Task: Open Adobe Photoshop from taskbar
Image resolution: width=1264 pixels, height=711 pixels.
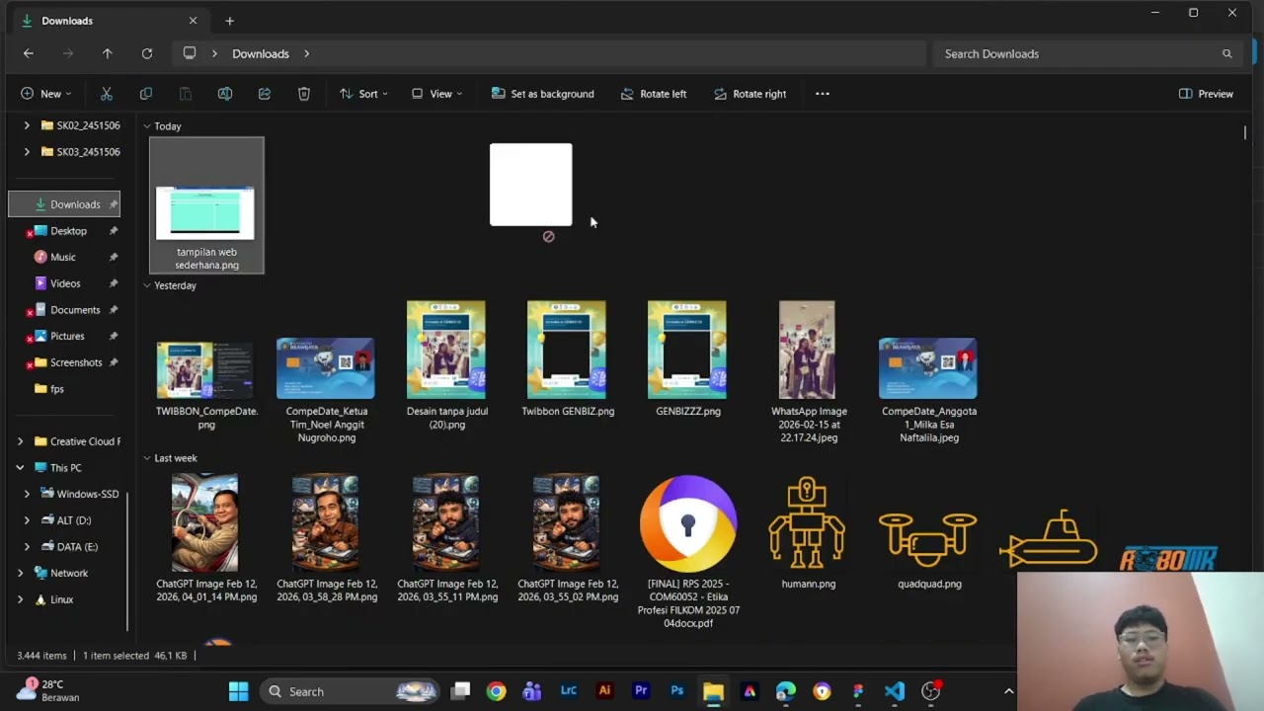Action: tap(677, 691)
